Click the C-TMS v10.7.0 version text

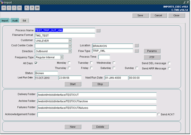179,10
